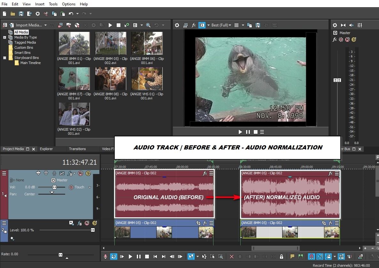This screenshot has width=379, height=268.
Task: Switch to the Transitions tab
Action: coord(77,149)
